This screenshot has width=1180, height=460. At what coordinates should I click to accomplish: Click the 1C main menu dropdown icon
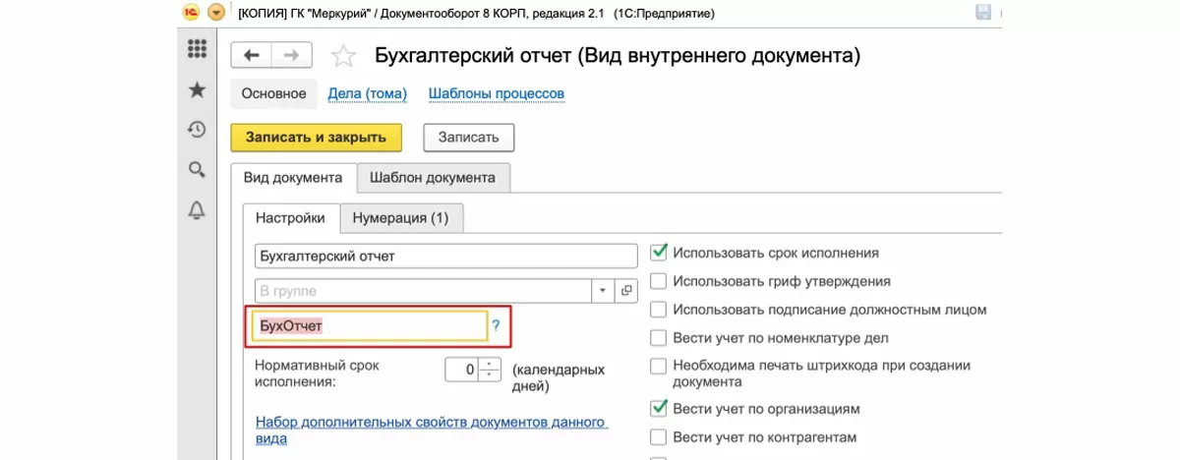click(215, 14)
